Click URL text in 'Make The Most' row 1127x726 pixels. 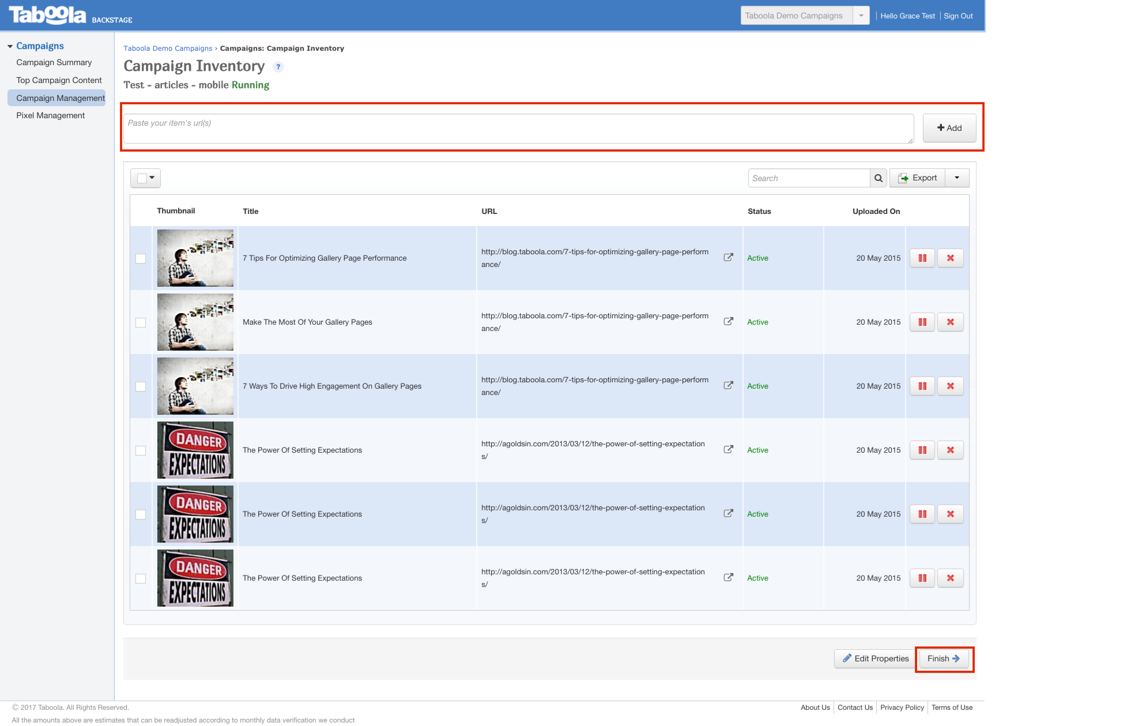coord(595,322)
